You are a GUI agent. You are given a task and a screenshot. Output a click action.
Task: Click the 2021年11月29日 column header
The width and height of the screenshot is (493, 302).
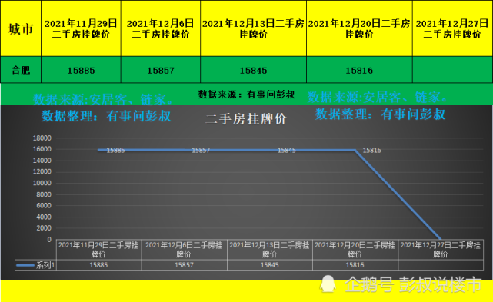(81, 28)
